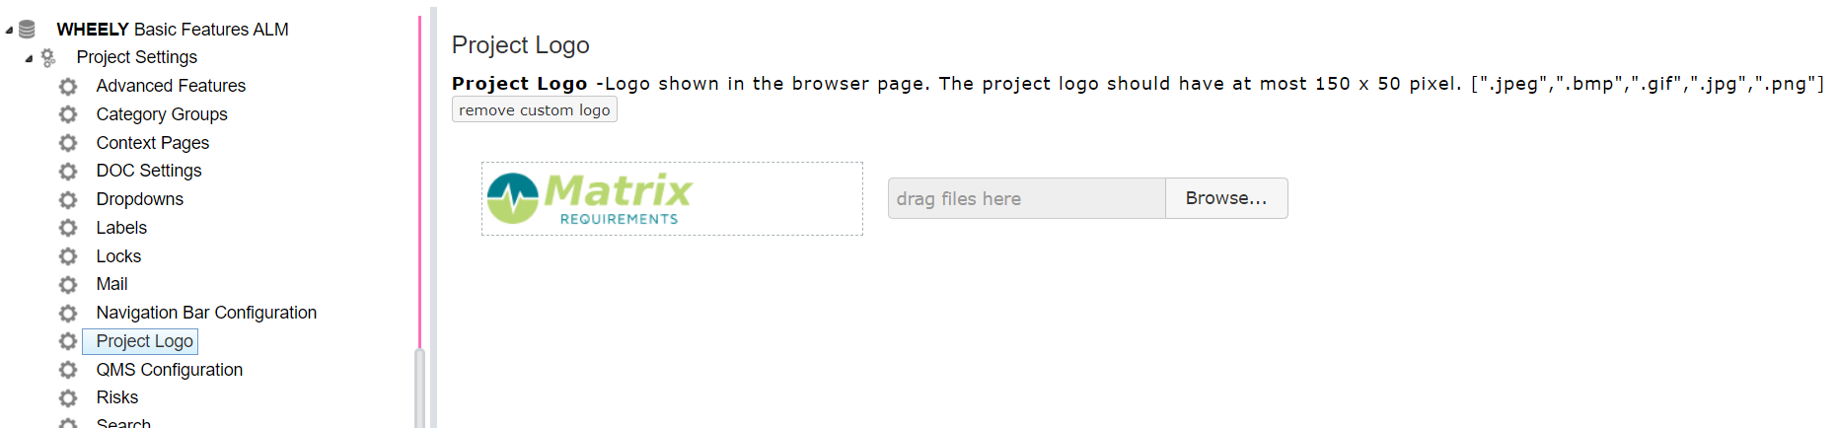Collapse the Project Settings tree node
The height and width of the screenshot is (428, 1837).
tap(29, 58)
